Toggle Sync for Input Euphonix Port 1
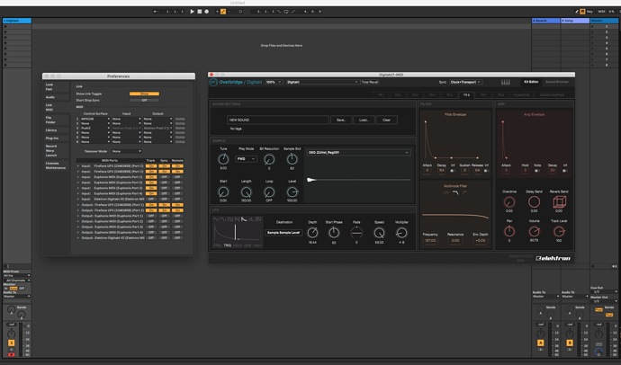 click(x=165, y=177)
